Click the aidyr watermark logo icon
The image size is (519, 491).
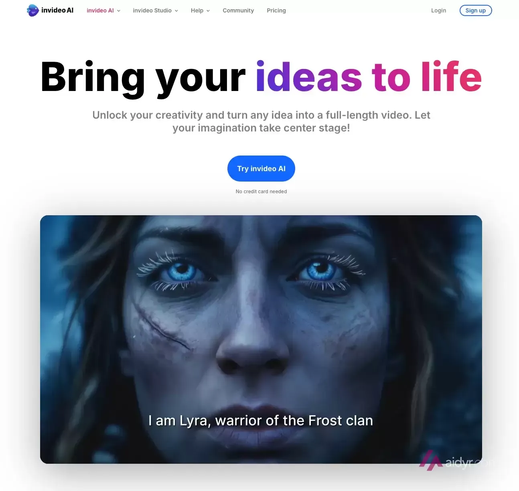431,461
